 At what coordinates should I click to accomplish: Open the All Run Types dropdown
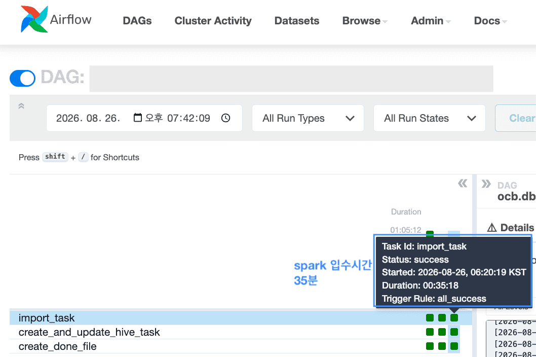308,118
